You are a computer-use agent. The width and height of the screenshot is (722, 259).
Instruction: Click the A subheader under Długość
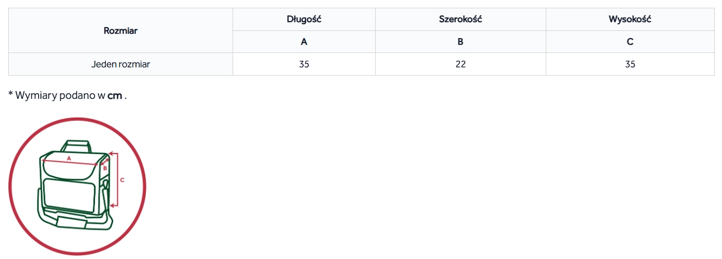pyautogui.click(x=304, y=42)
